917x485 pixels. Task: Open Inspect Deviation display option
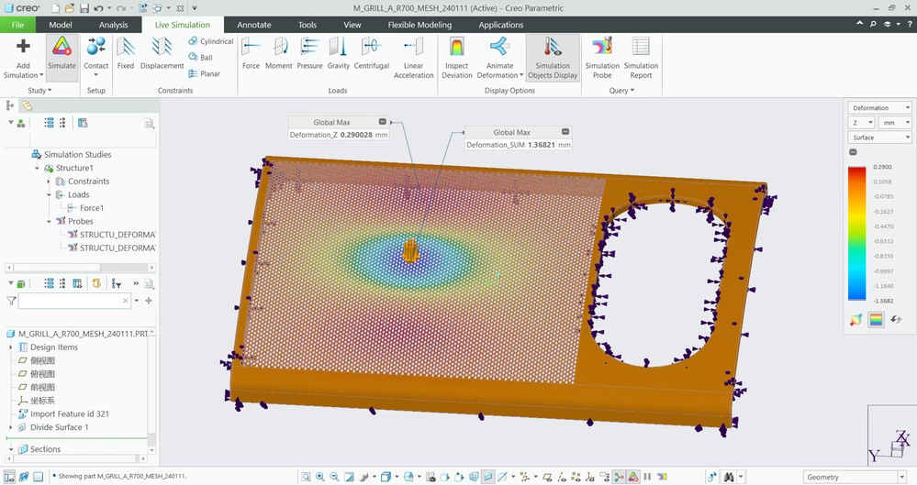pyautogui.click(x=457, y=58)
